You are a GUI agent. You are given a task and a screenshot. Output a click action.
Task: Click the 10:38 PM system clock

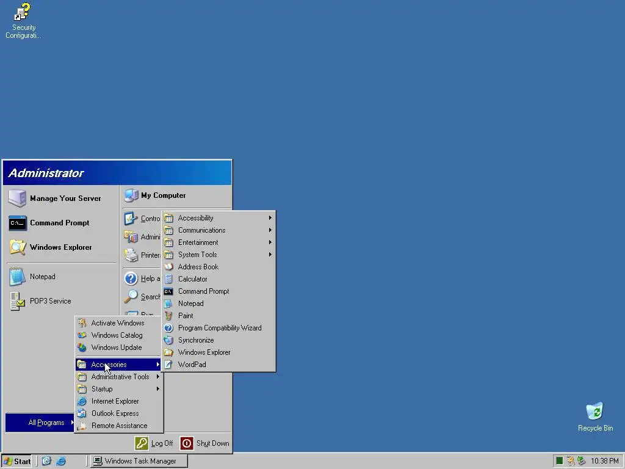coord(605,461)
